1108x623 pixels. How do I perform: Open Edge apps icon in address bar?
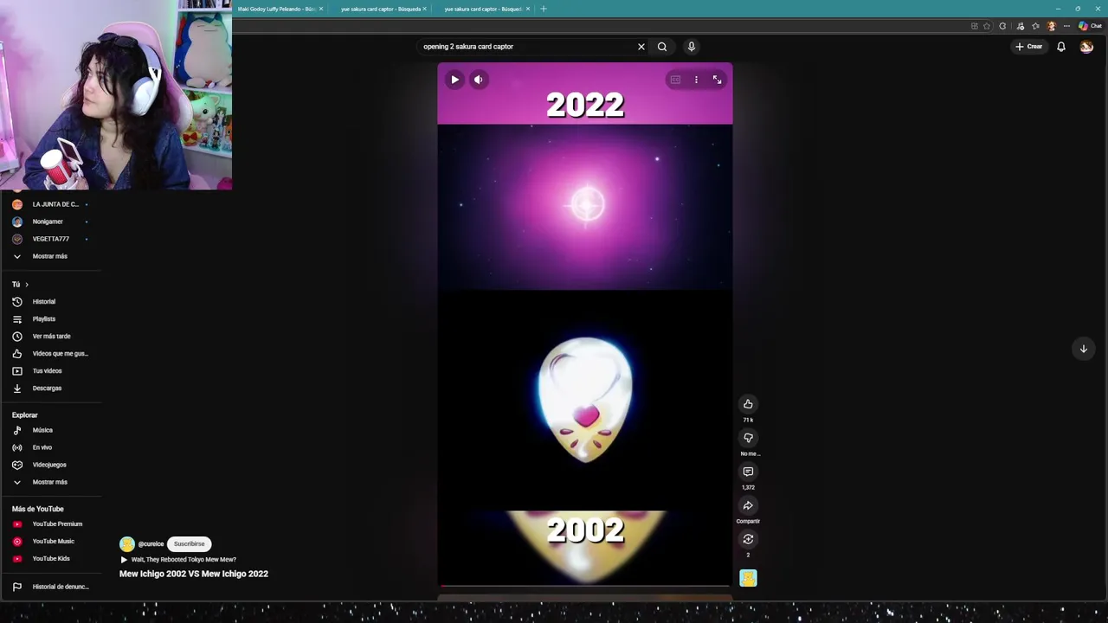pyautogui.click(x=974, y=26)
